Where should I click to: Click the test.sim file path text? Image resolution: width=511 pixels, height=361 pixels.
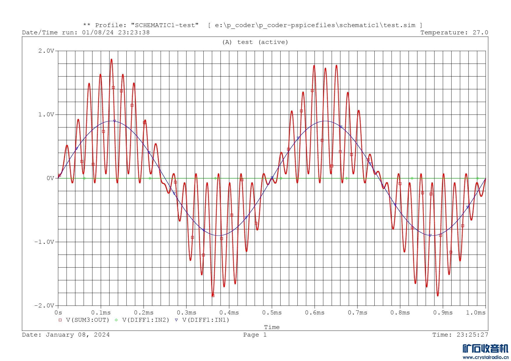click(x=315, y=25)
